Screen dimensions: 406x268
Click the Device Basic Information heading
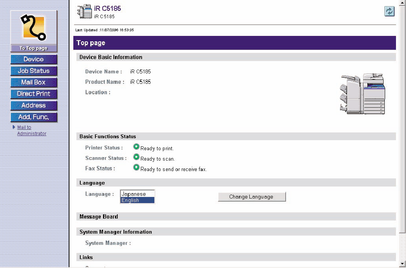(x=111, y=57)
